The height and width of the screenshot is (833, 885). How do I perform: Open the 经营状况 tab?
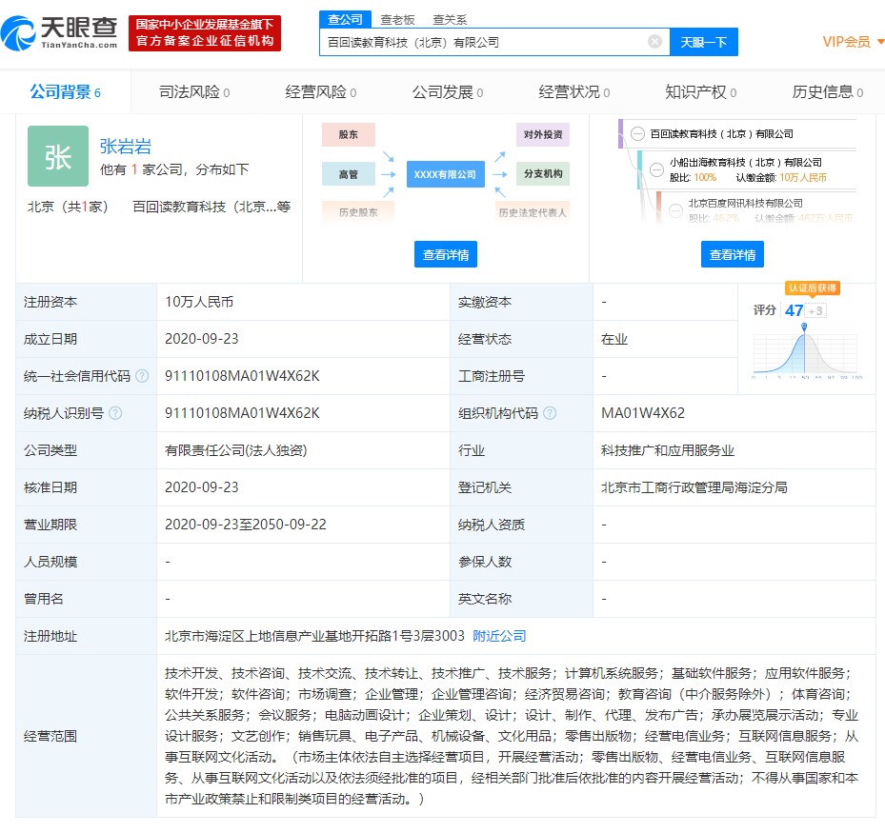[x=574, y=92]
